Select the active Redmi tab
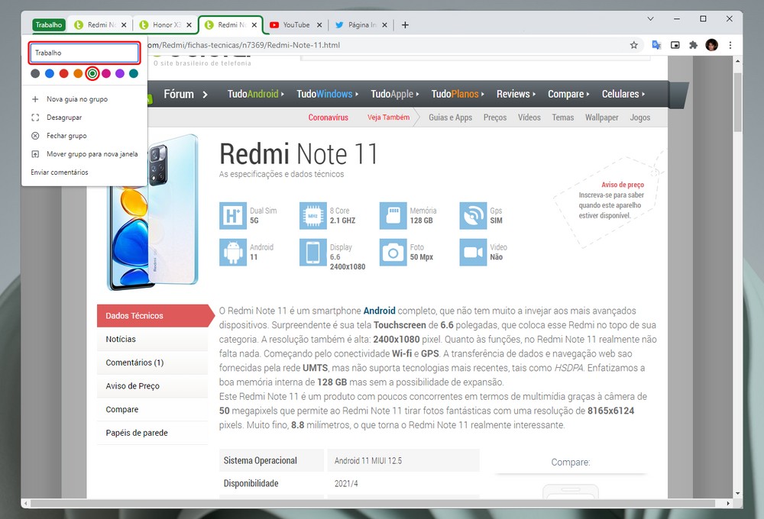The height and width of the screenshot is (519, 764). (x=231, y=25)
